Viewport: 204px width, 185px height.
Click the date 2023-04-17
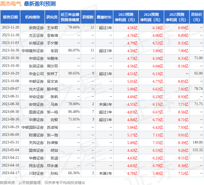coord(10,173)
